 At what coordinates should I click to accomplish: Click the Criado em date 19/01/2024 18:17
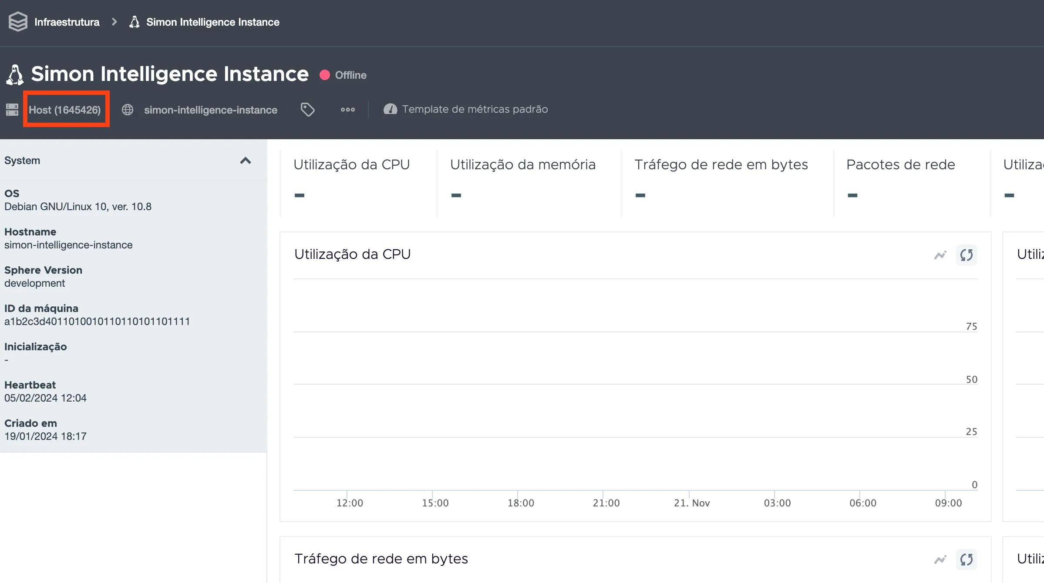pyautogui.click(x=45, y=436)
